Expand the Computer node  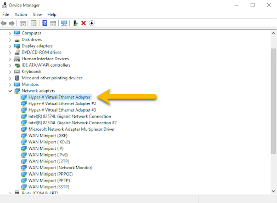pyautogui.click(x=10, y=33)
